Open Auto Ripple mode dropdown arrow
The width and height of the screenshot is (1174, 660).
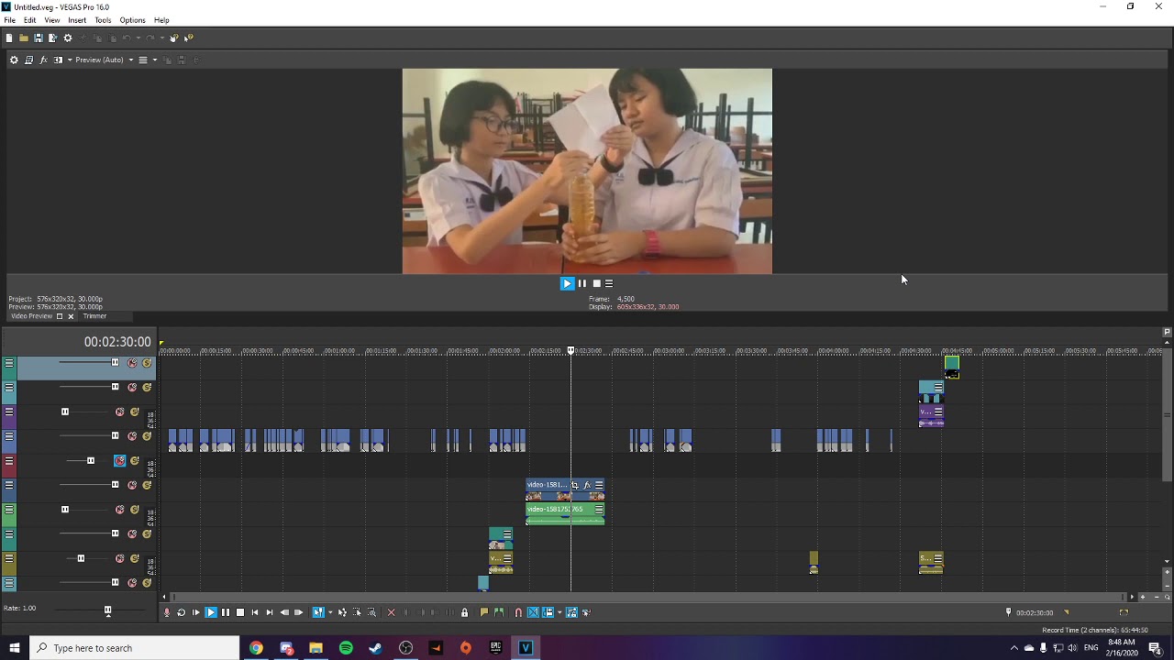[x=559, y=612]
